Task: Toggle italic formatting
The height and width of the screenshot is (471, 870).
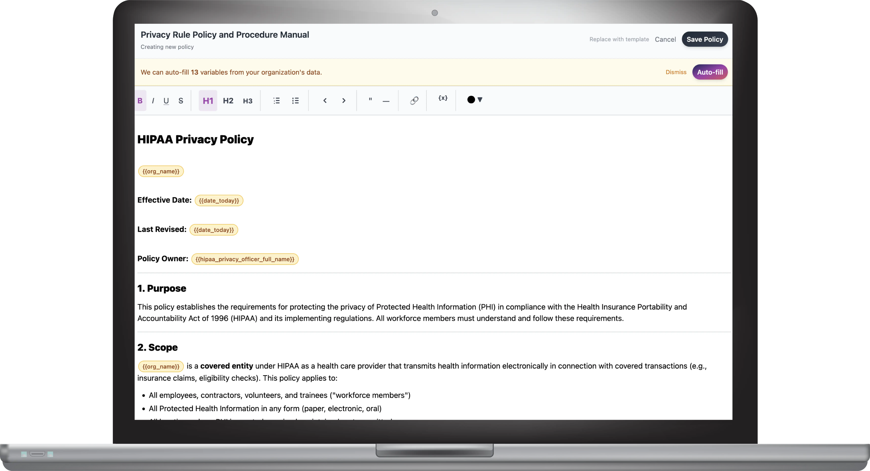Action: pyautogui.click(x=153, y=100)
